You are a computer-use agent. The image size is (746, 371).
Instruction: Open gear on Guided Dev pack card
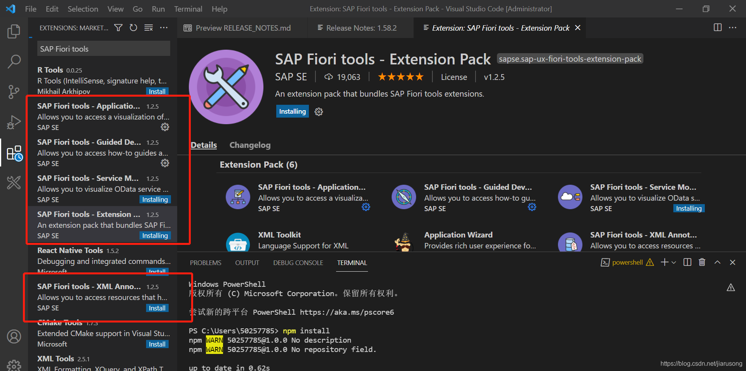coord(532,207)
